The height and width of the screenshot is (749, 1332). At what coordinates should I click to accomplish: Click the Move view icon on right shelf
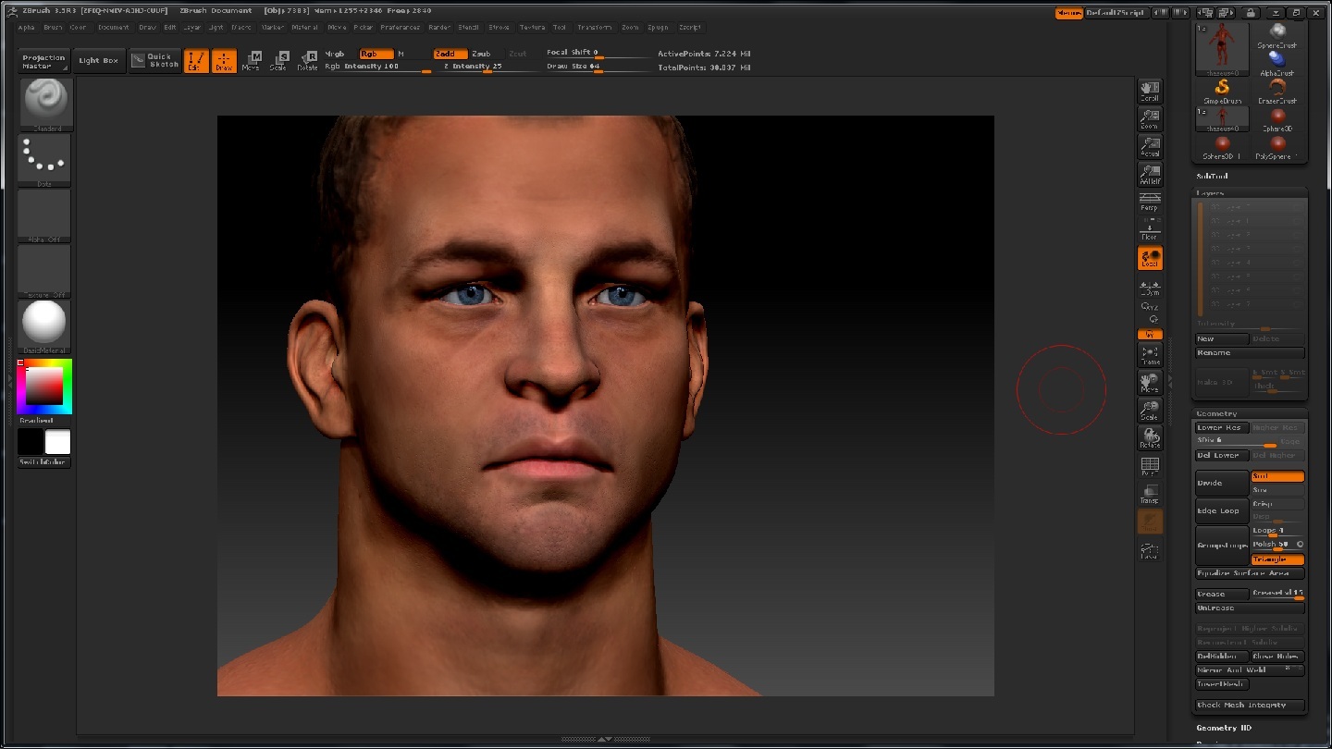[1150, 383]
